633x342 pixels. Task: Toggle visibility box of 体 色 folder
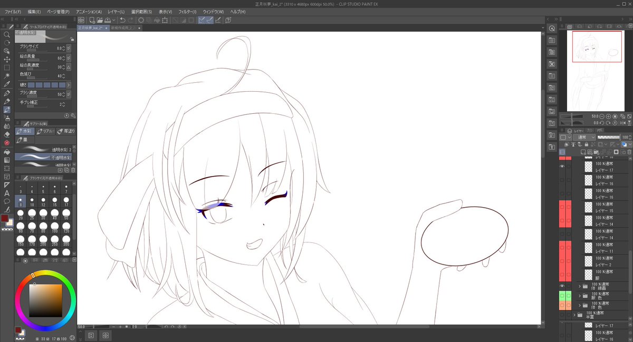coord(562,305)
